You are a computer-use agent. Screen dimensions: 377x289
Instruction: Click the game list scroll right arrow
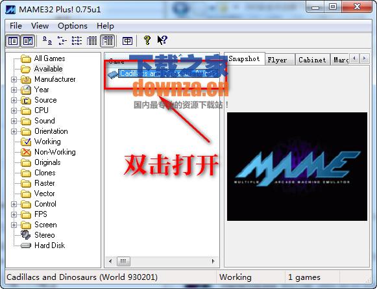[213, 261]
